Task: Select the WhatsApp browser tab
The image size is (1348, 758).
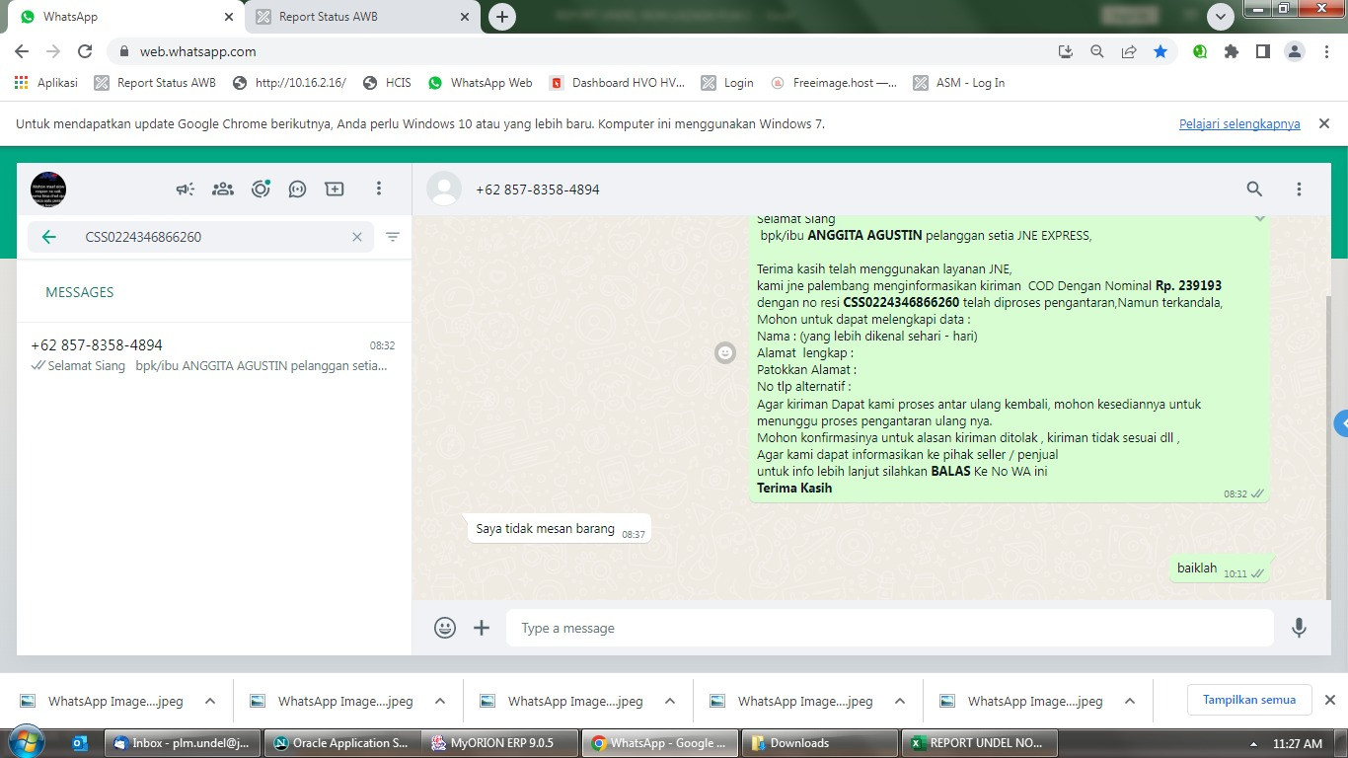Action: click(x=126, y=17)
